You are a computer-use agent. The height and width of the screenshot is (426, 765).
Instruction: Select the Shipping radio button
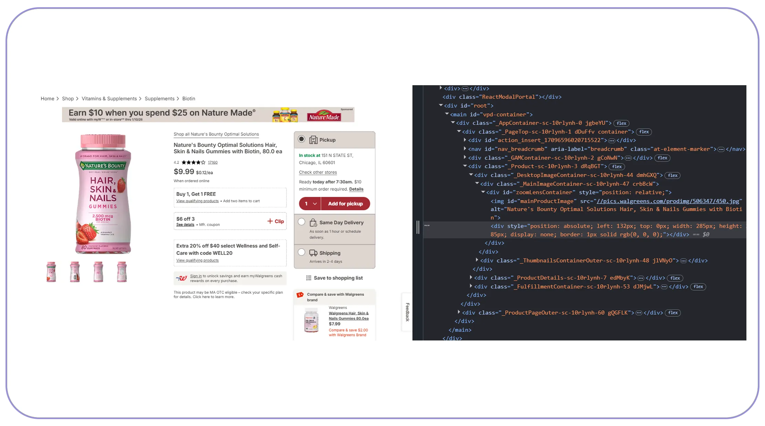[301, 253]
